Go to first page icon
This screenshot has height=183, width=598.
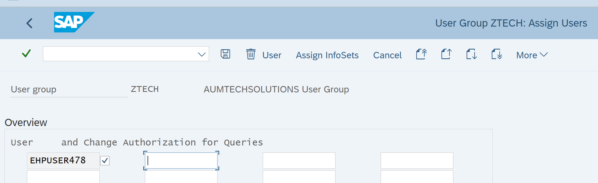coord(421,54)
